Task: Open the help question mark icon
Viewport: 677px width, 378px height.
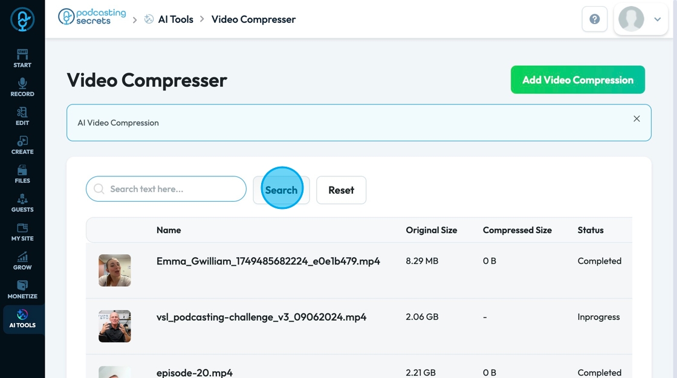Action: coord(595,19)
